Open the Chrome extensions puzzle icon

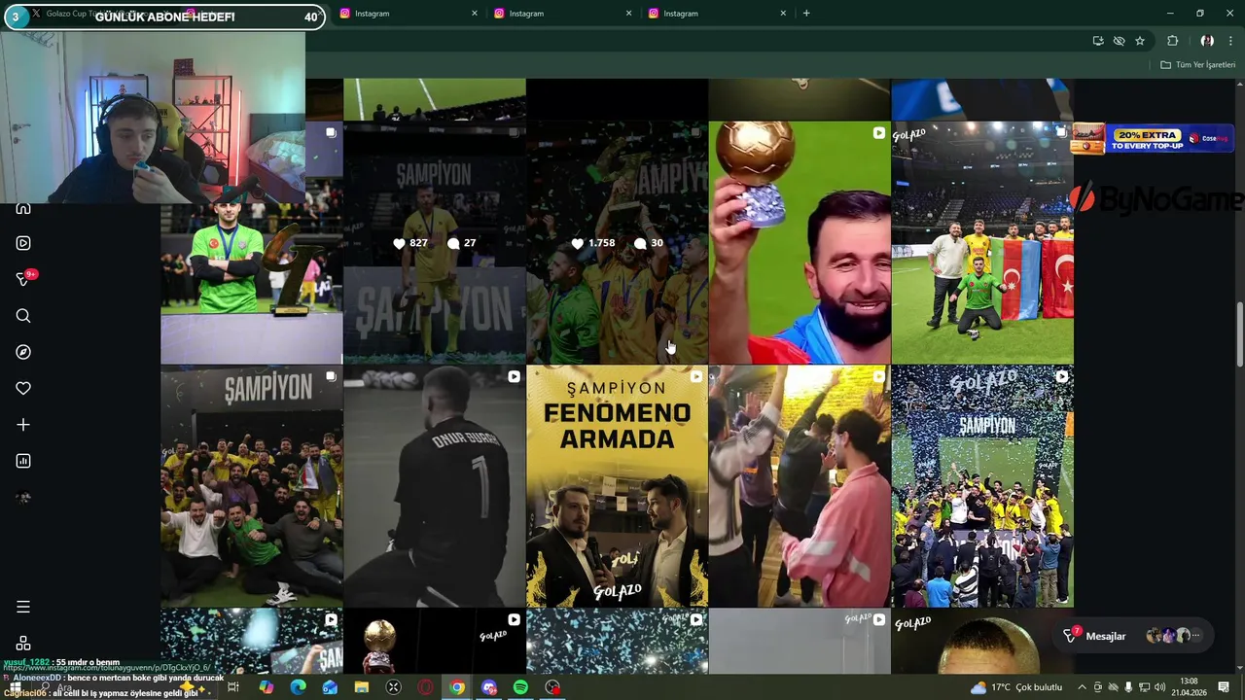pyautogui.click(x=1172, y=41)
